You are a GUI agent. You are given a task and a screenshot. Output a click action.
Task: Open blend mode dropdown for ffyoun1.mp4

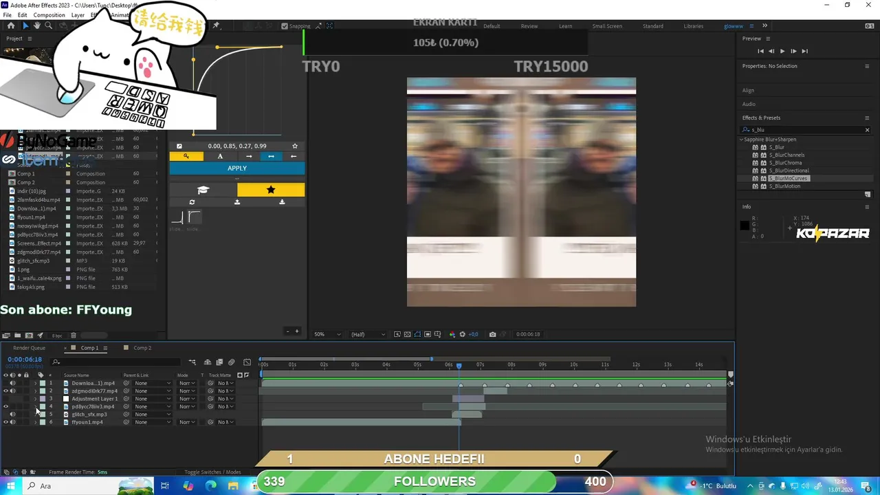pos(187,422)
